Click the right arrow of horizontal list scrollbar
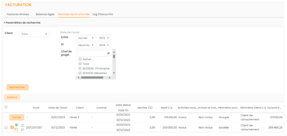The width and height of the screenshot is (287, 136). (110, 77)
